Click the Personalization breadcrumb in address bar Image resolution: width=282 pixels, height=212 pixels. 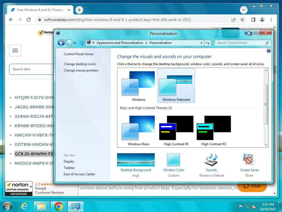coord(161,43)
